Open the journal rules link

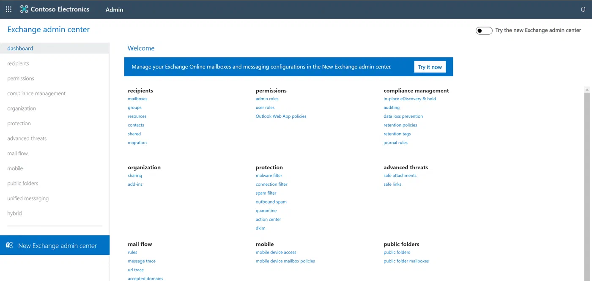pos(395,143)
